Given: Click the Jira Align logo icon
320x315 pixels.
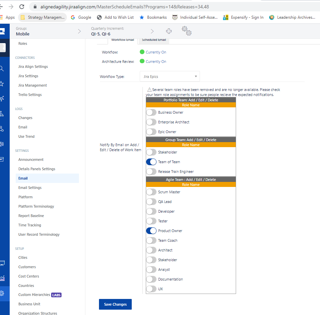Looking at the screenshot, I should tap(2, 31).
